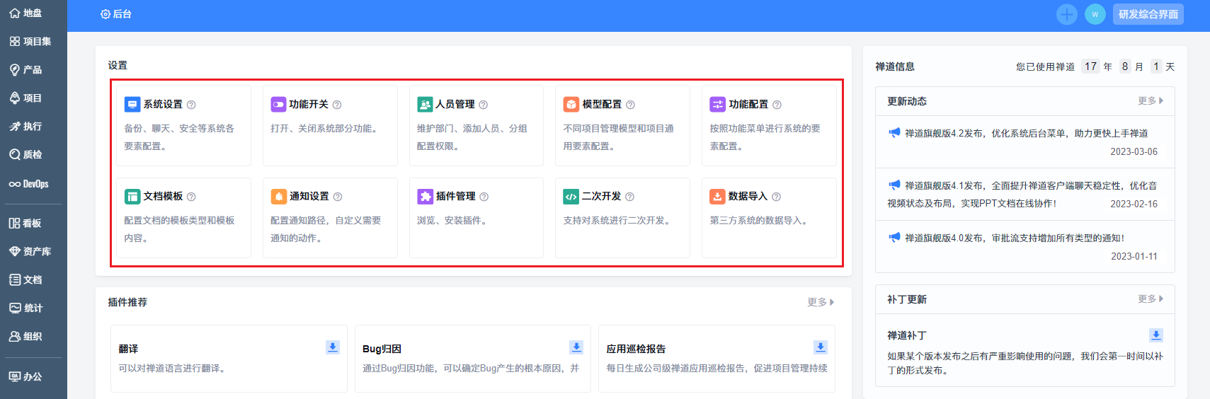
Task: Open the 文档模板 card icon
Action: 132,197
